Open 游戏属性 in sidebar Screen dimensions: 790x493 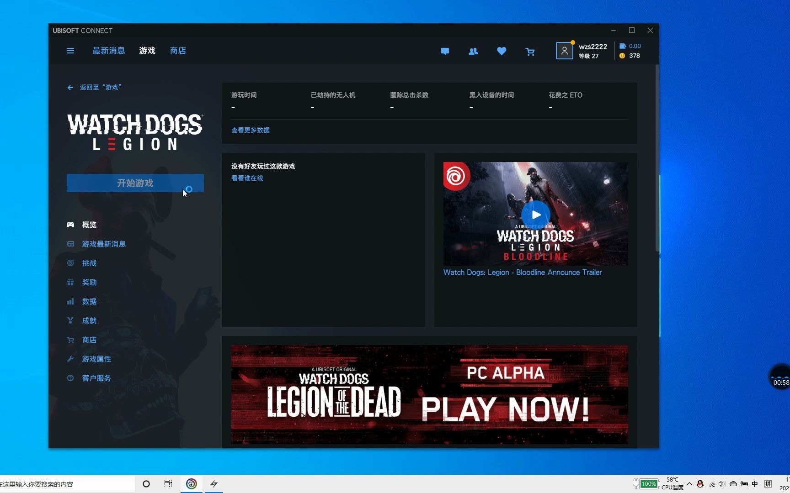coord(89,359)
